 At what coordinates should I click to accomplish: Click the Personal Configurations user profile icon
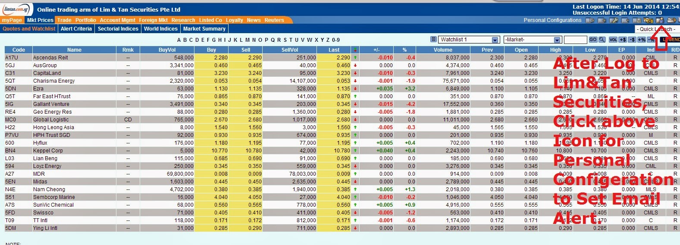click(660, 20)
